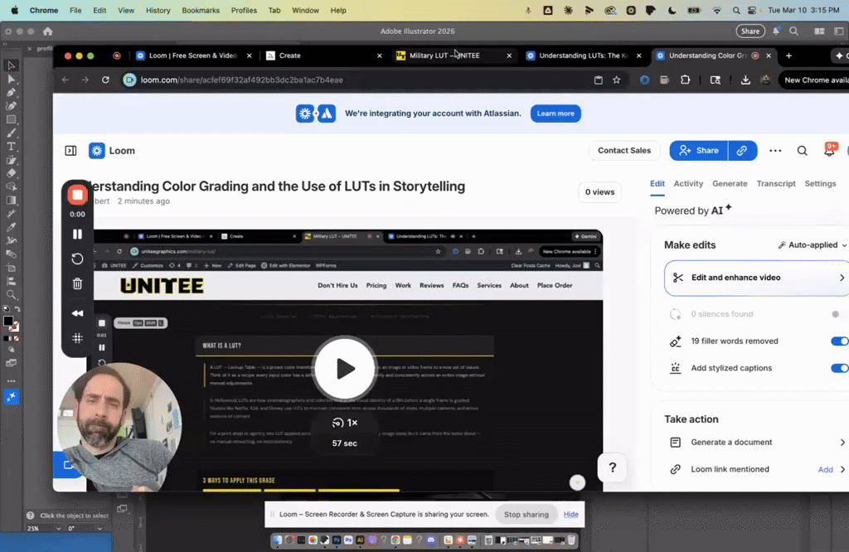
Task: Open the History menu in the macOS menu bar
Action: tap(158, 10)
